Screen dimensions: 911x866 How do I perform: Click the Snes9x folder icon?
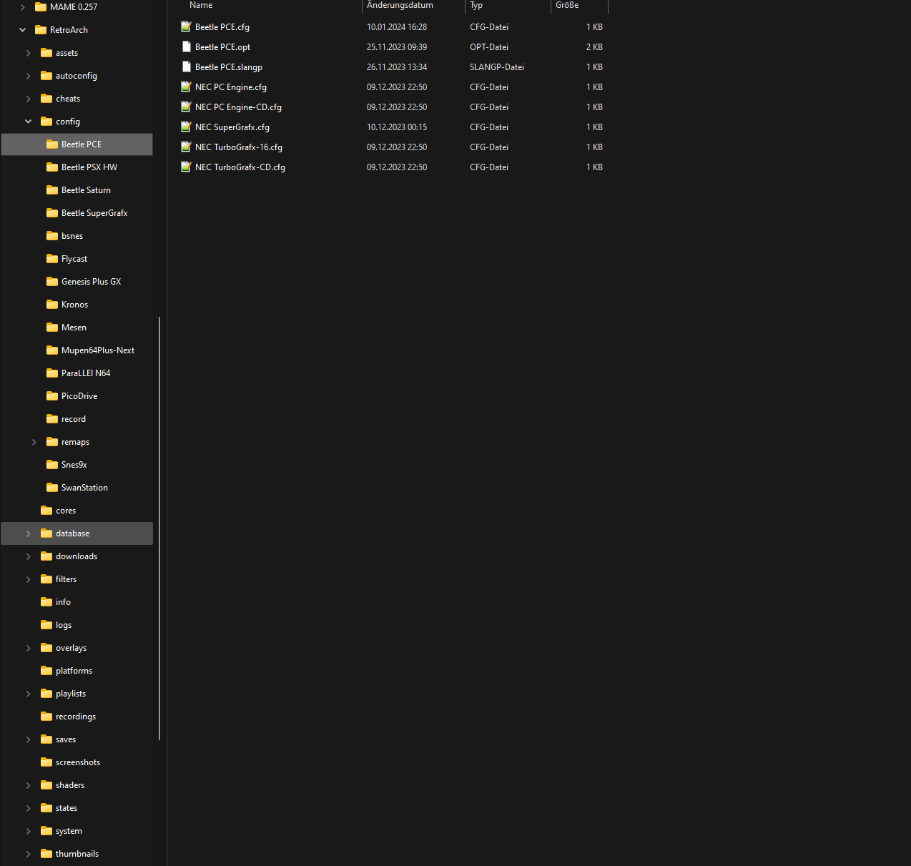tap(52, 465)
